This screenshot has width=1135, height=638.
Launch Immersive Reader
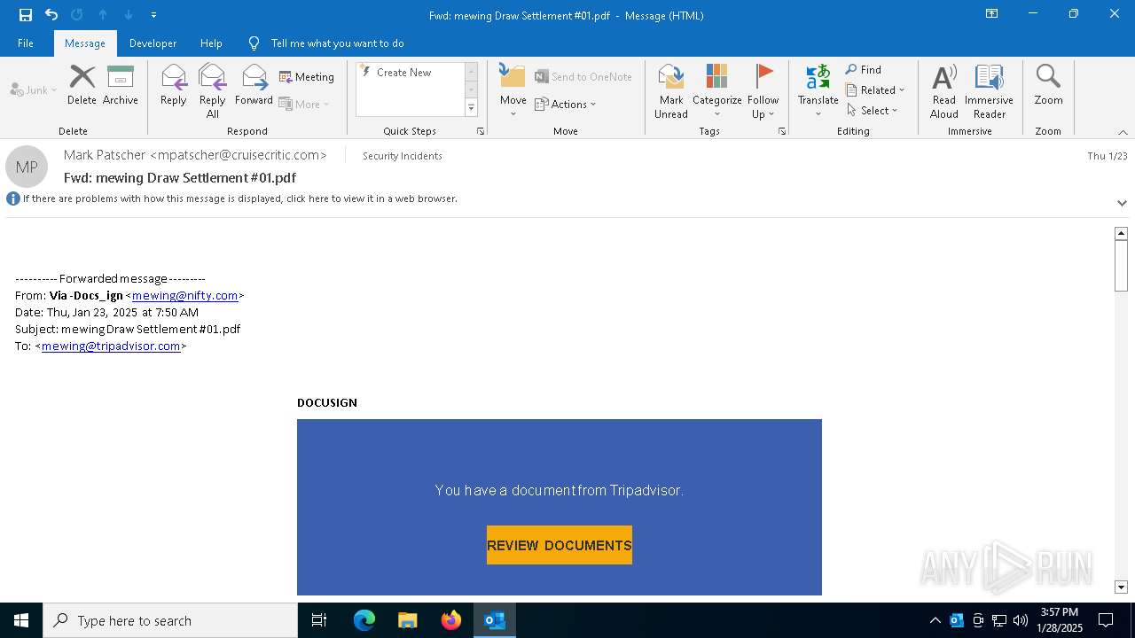pos(989,90)
